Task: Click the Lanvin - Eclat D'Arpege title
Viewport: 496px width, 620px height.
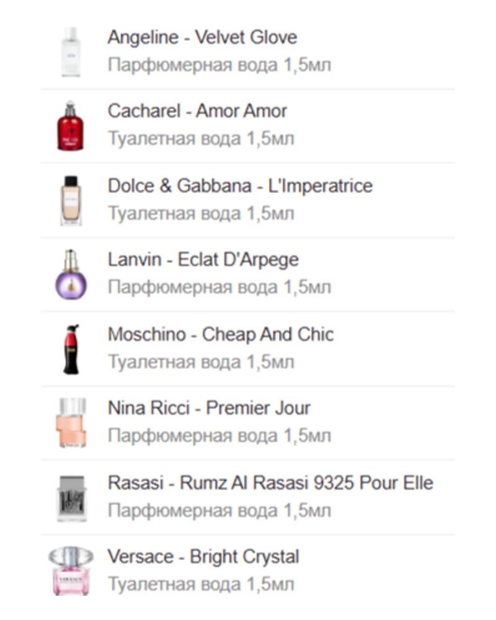Action: pyautogui.click(x=203, y=260)
